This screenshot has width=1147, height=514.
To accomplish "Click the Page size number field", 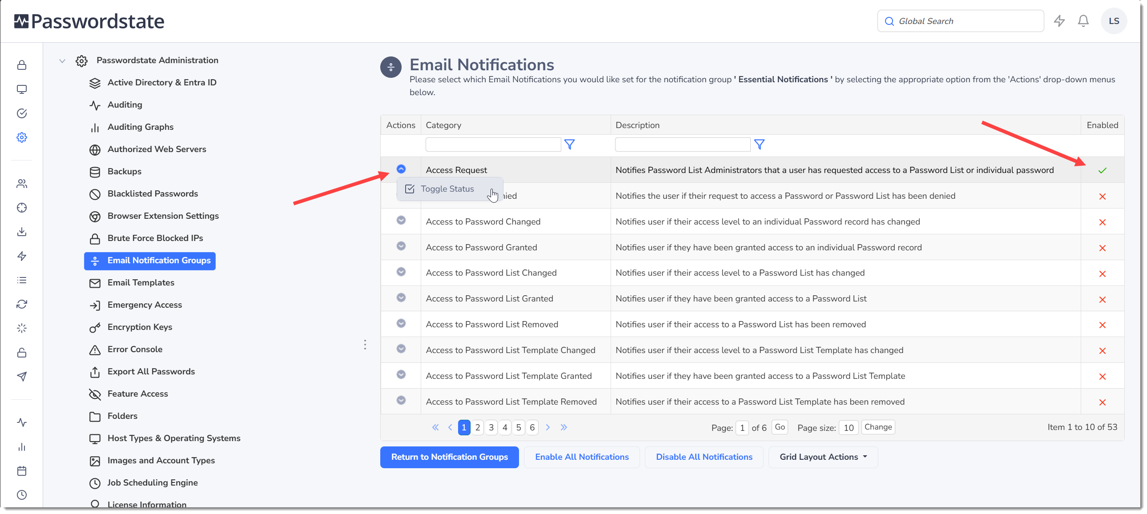I will [848, 428].
